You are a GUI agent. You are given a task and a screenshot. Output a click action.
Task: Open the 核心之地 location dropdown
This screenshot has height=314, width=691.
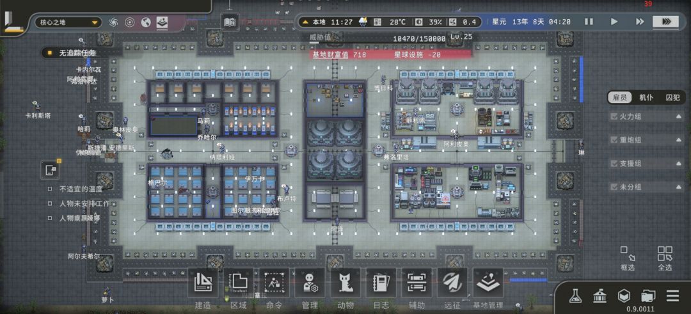pyautogui.click(x=68, y=22)
